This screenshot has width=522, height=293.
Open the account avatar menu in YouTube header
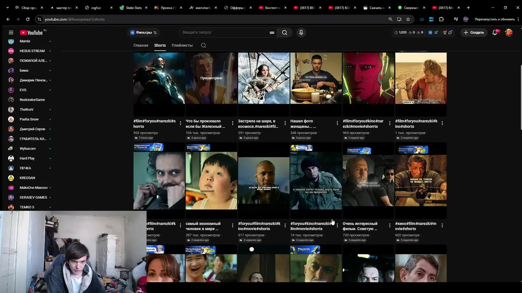coord(509,33)
